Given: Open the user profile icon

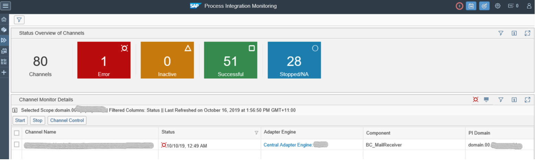Looking at the screenshot, I should tap(529, 6).
